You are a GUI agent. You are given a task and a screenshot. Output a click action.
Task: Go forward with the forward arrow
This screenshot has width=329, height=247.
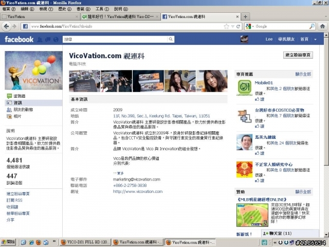point(14,26)
